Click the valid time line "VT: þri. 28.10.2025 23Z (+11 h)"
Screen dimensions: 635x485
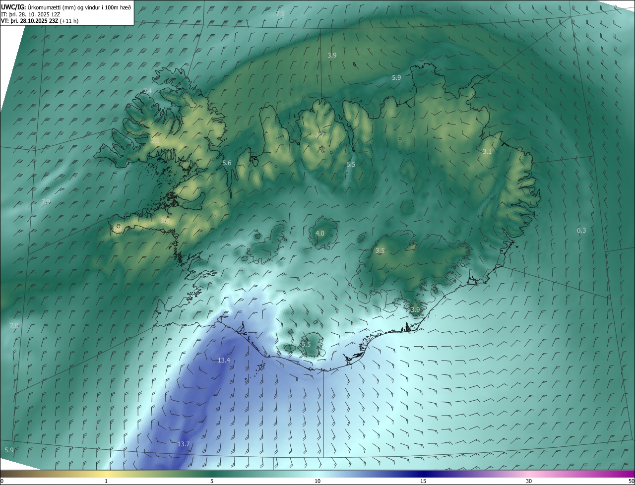[40, 21]
